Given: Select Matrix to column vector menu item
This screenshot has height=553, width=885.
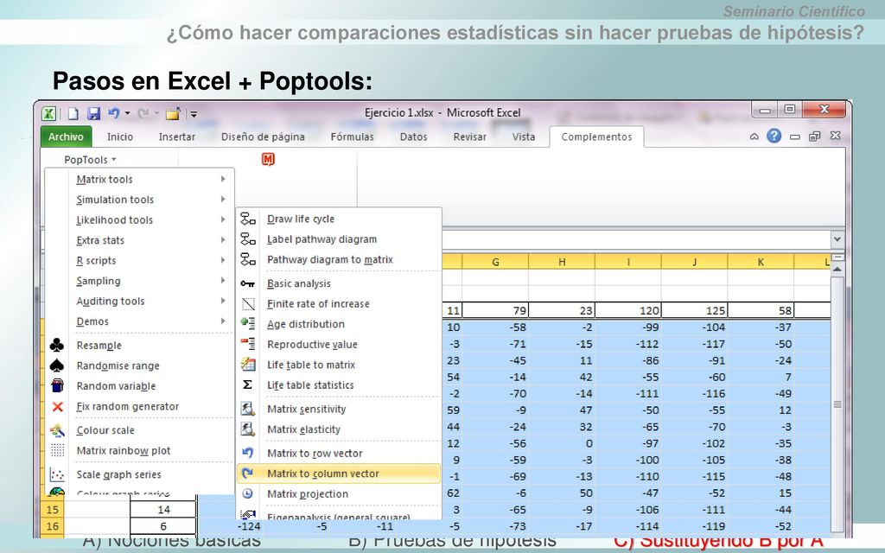Looking at the screenshot, I should coord(339,474).
